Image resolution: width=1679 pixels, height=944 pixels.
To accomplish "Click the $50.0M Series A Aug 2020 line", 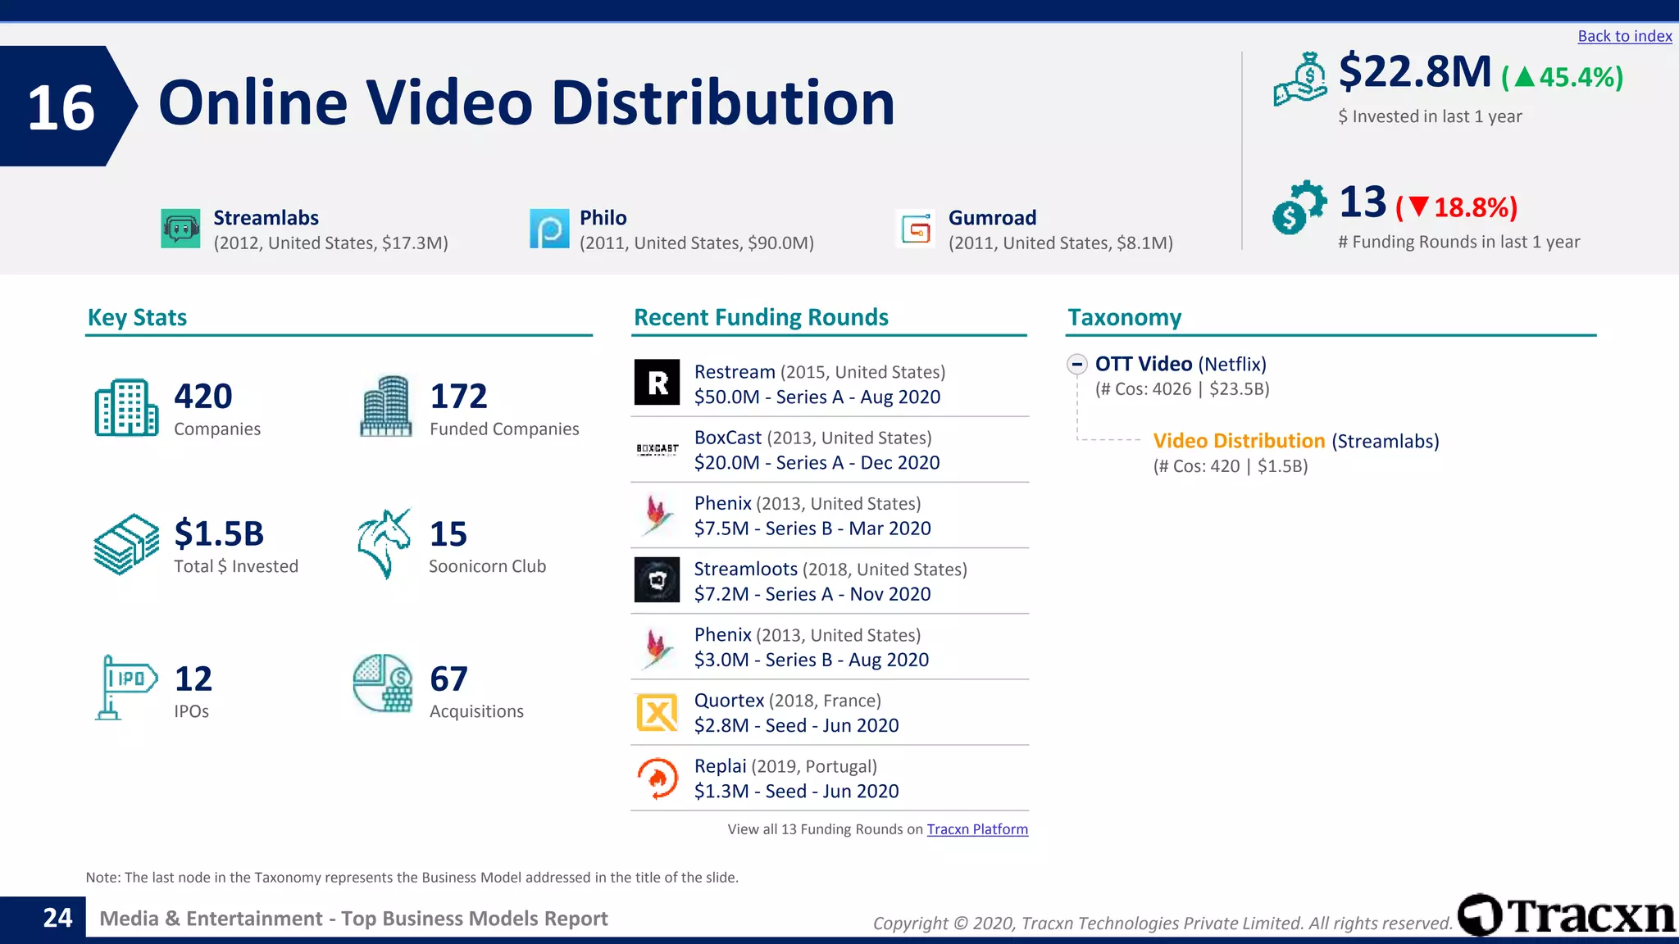I will (817, 397).
